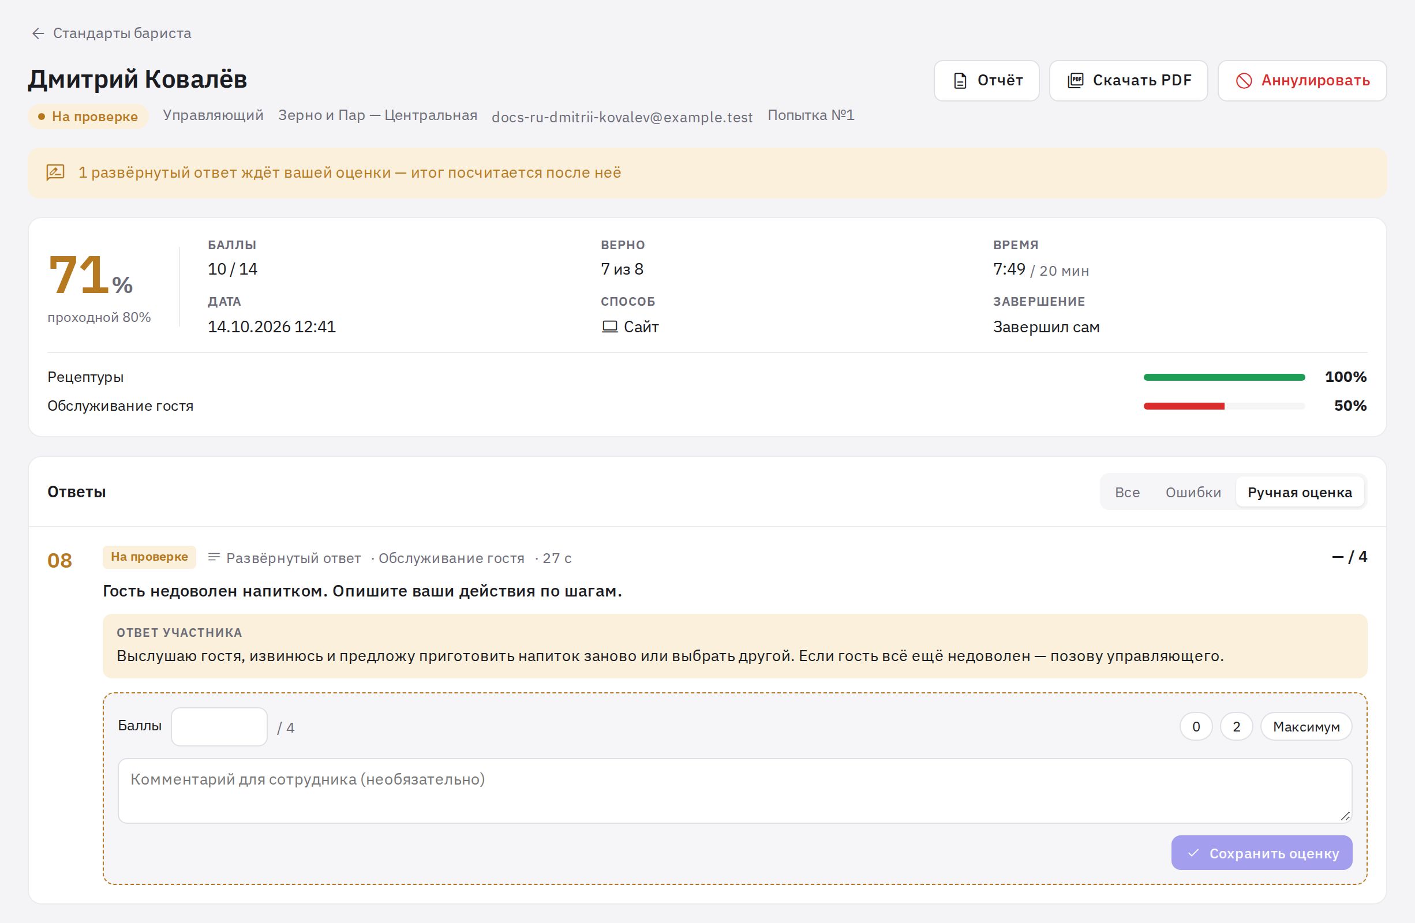Click the 'Завершил сам' completion value

click(1046, 327)
